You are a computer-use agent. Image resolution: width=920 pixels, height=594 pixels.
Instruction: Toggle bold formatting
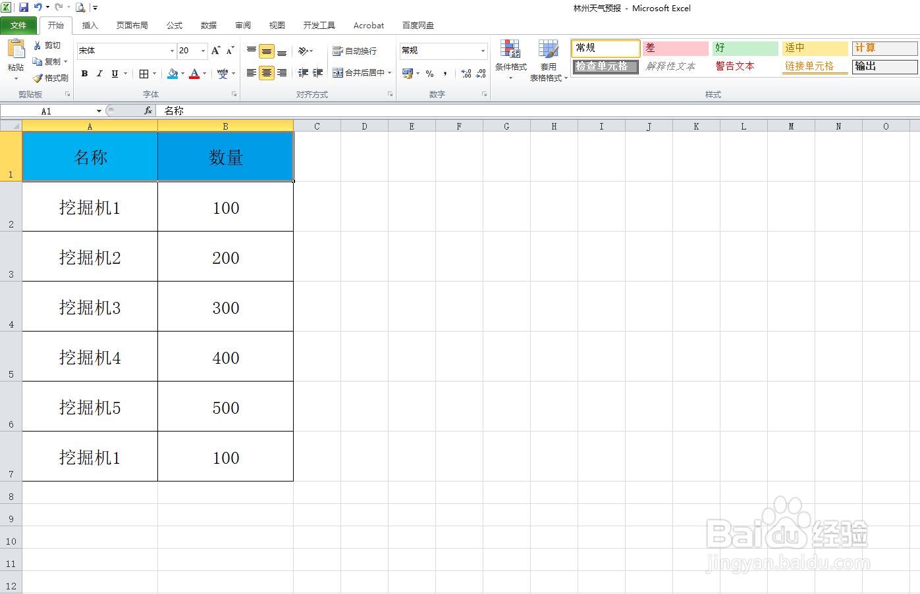point(84,74)
